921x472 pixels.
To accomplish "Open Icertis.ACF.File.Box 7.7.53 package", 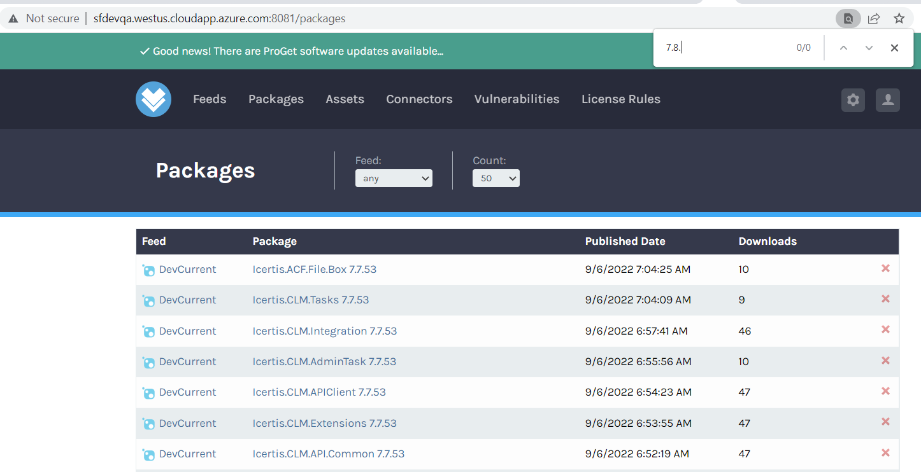I will click(x=315, y=269).
